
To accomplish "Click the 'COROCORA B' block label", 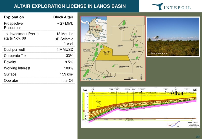I will pyautogui.click(x=110, y=77).
